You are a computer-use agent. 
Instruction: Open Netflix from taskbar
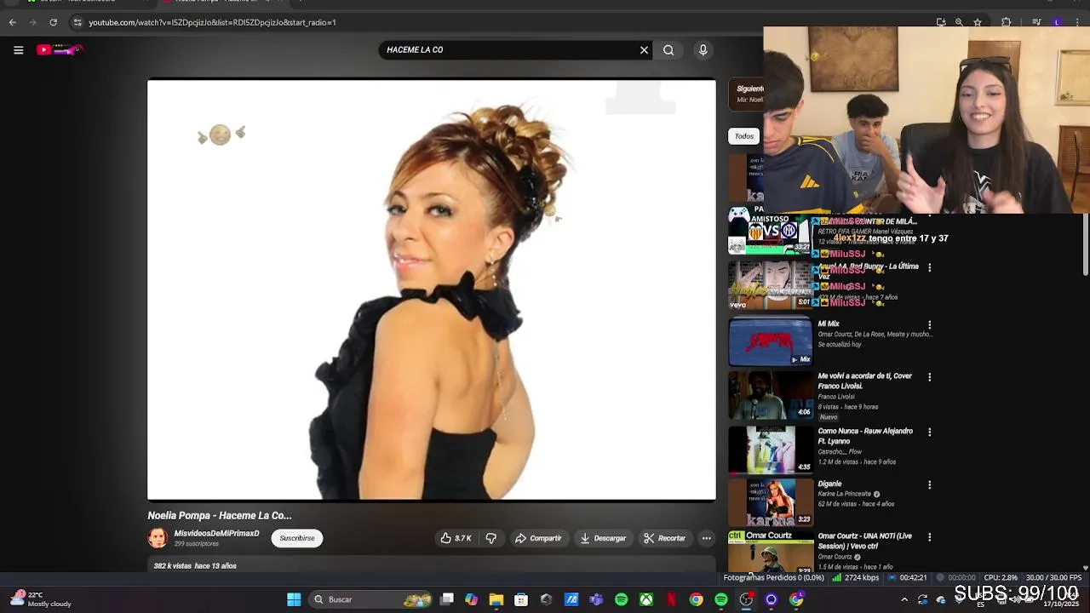coord(671,599)
